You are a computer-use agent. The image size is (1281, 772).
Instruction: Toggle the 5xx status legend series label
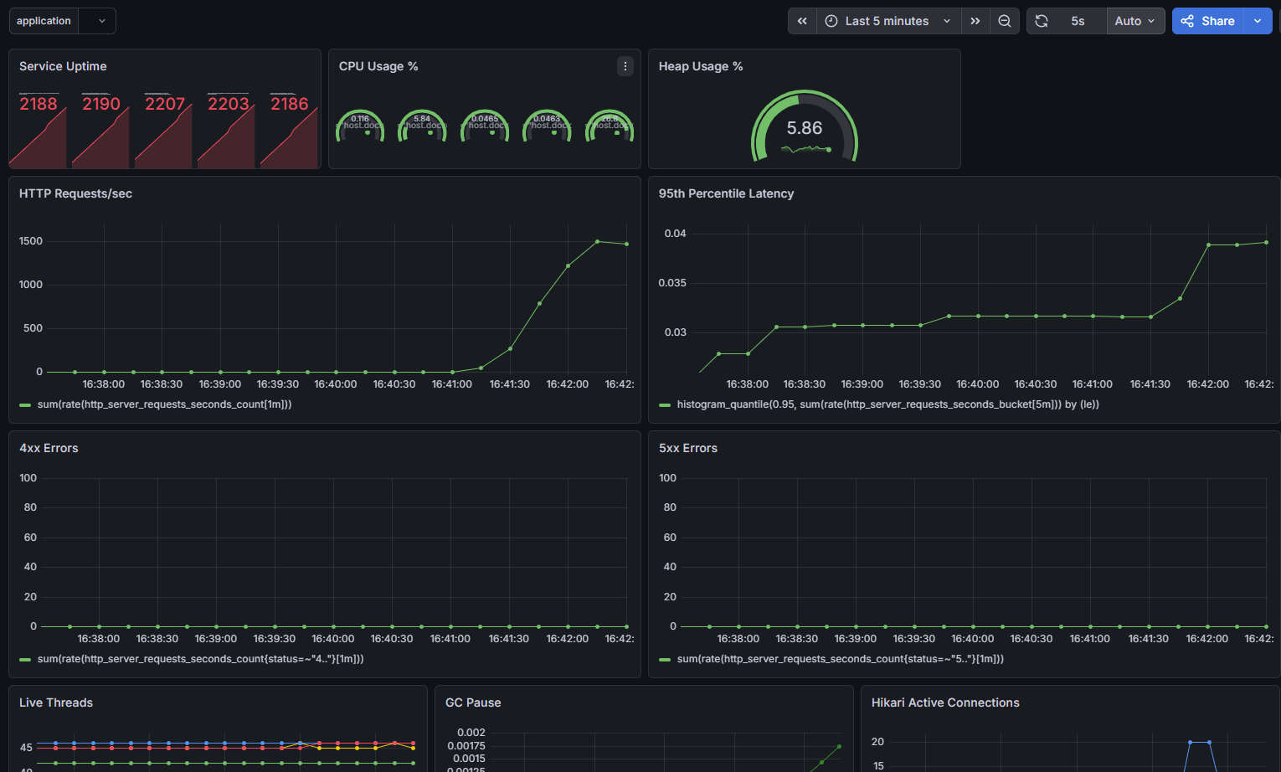841,659
